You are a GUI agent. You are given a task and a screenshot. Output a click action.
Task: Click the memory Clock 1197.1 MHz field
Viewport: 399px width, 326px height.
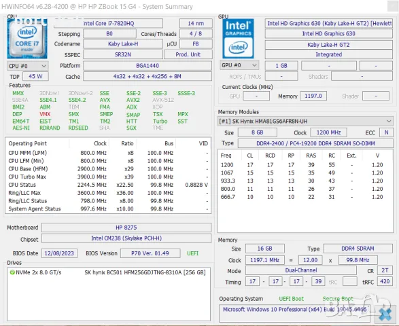point(265,260)
